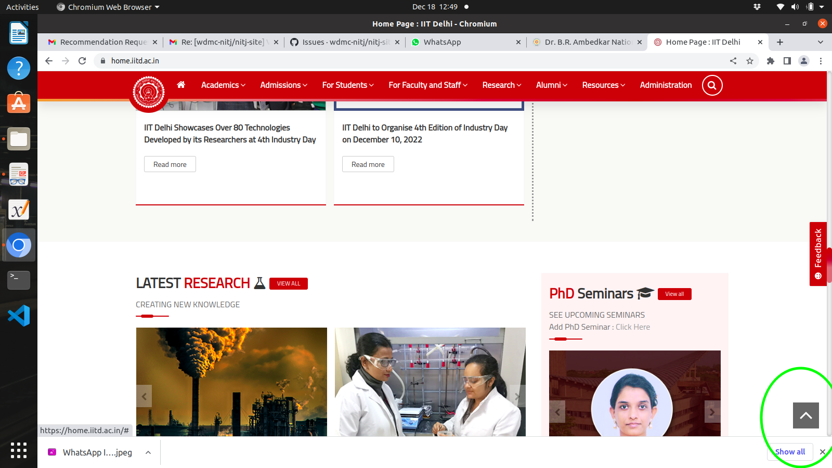The width and height of the screenshot is (832, 468).
Task: Click the scroll-to-top arrow button
Action: 805,415
